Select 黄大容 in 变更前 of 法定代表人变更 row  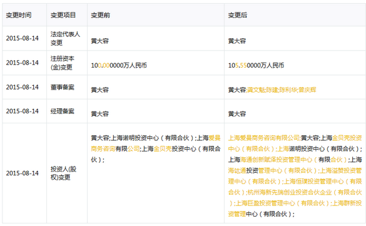(x=99, y=41)
